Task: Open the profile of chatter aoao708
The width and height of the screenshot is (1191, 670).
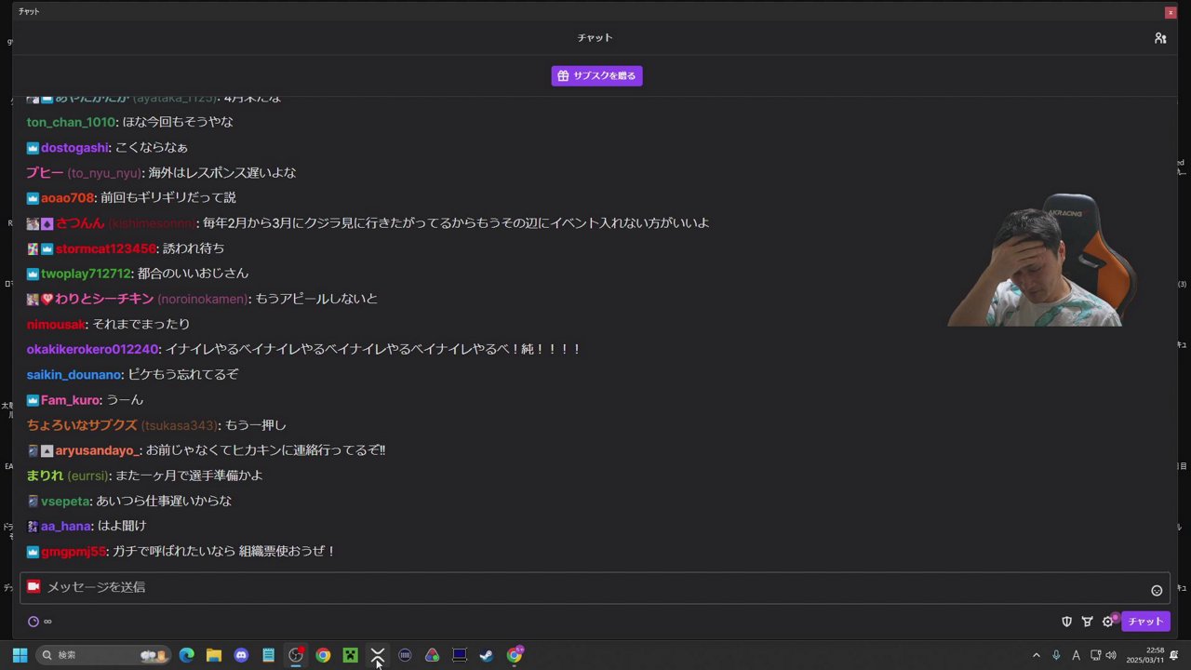Action: tap(67, 197)
